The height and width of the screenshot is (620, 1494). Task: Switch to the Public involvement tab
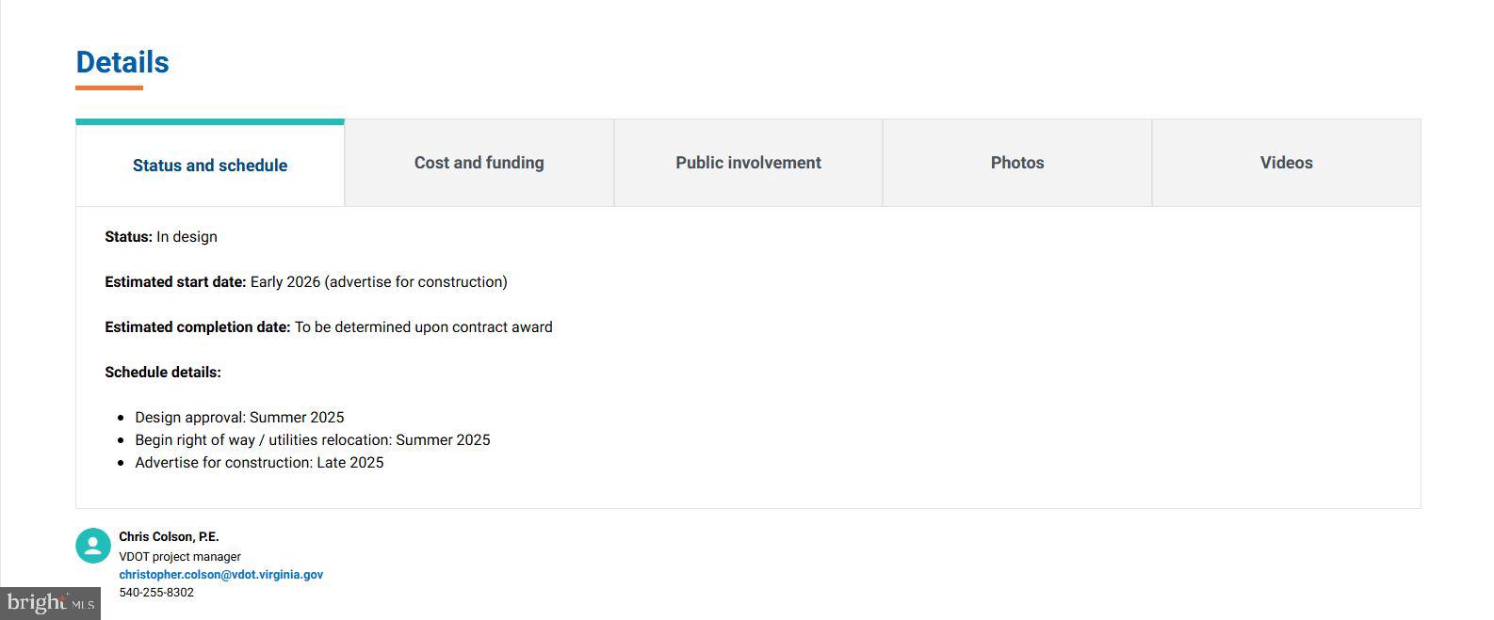[748, 163]
